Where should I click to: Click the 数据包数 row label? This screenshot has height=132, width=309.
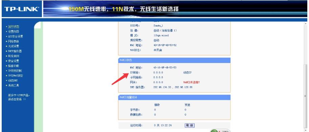pos(136,114)
